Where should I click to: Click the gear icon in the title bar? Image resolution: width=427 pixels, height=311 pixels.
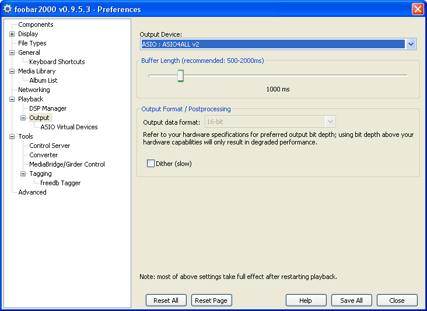[x=8, y=9]
